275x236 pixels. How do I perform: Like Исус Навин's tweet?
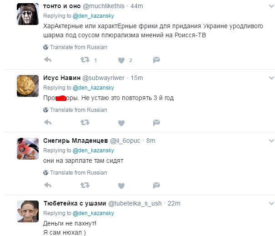tap(121, 123)
